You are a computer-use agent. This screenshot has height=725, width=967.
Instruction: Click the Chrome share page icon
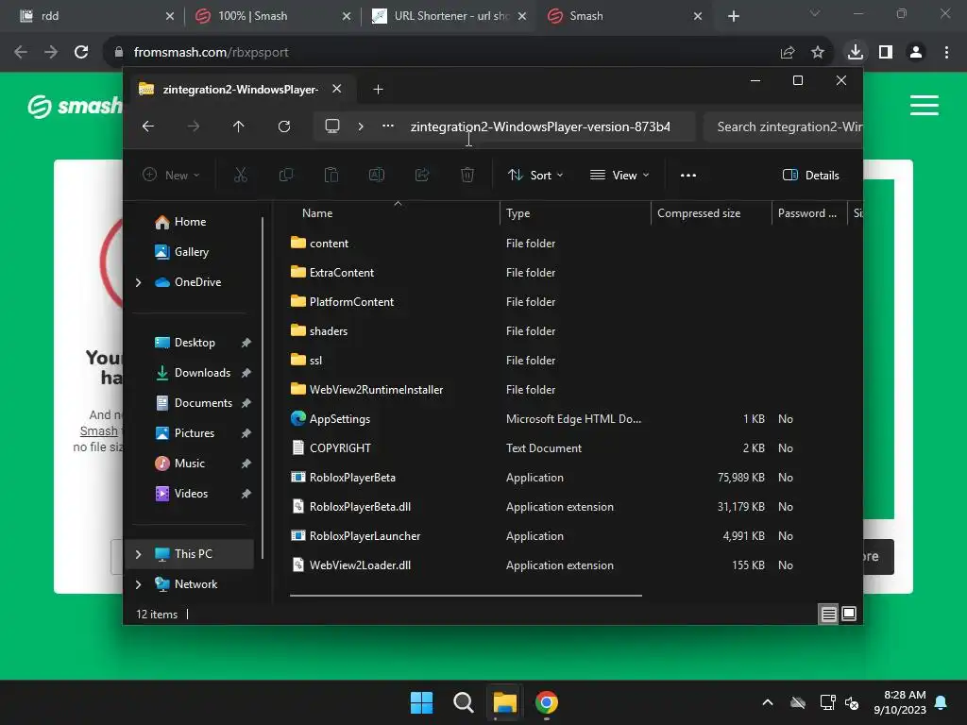[788, 53]
